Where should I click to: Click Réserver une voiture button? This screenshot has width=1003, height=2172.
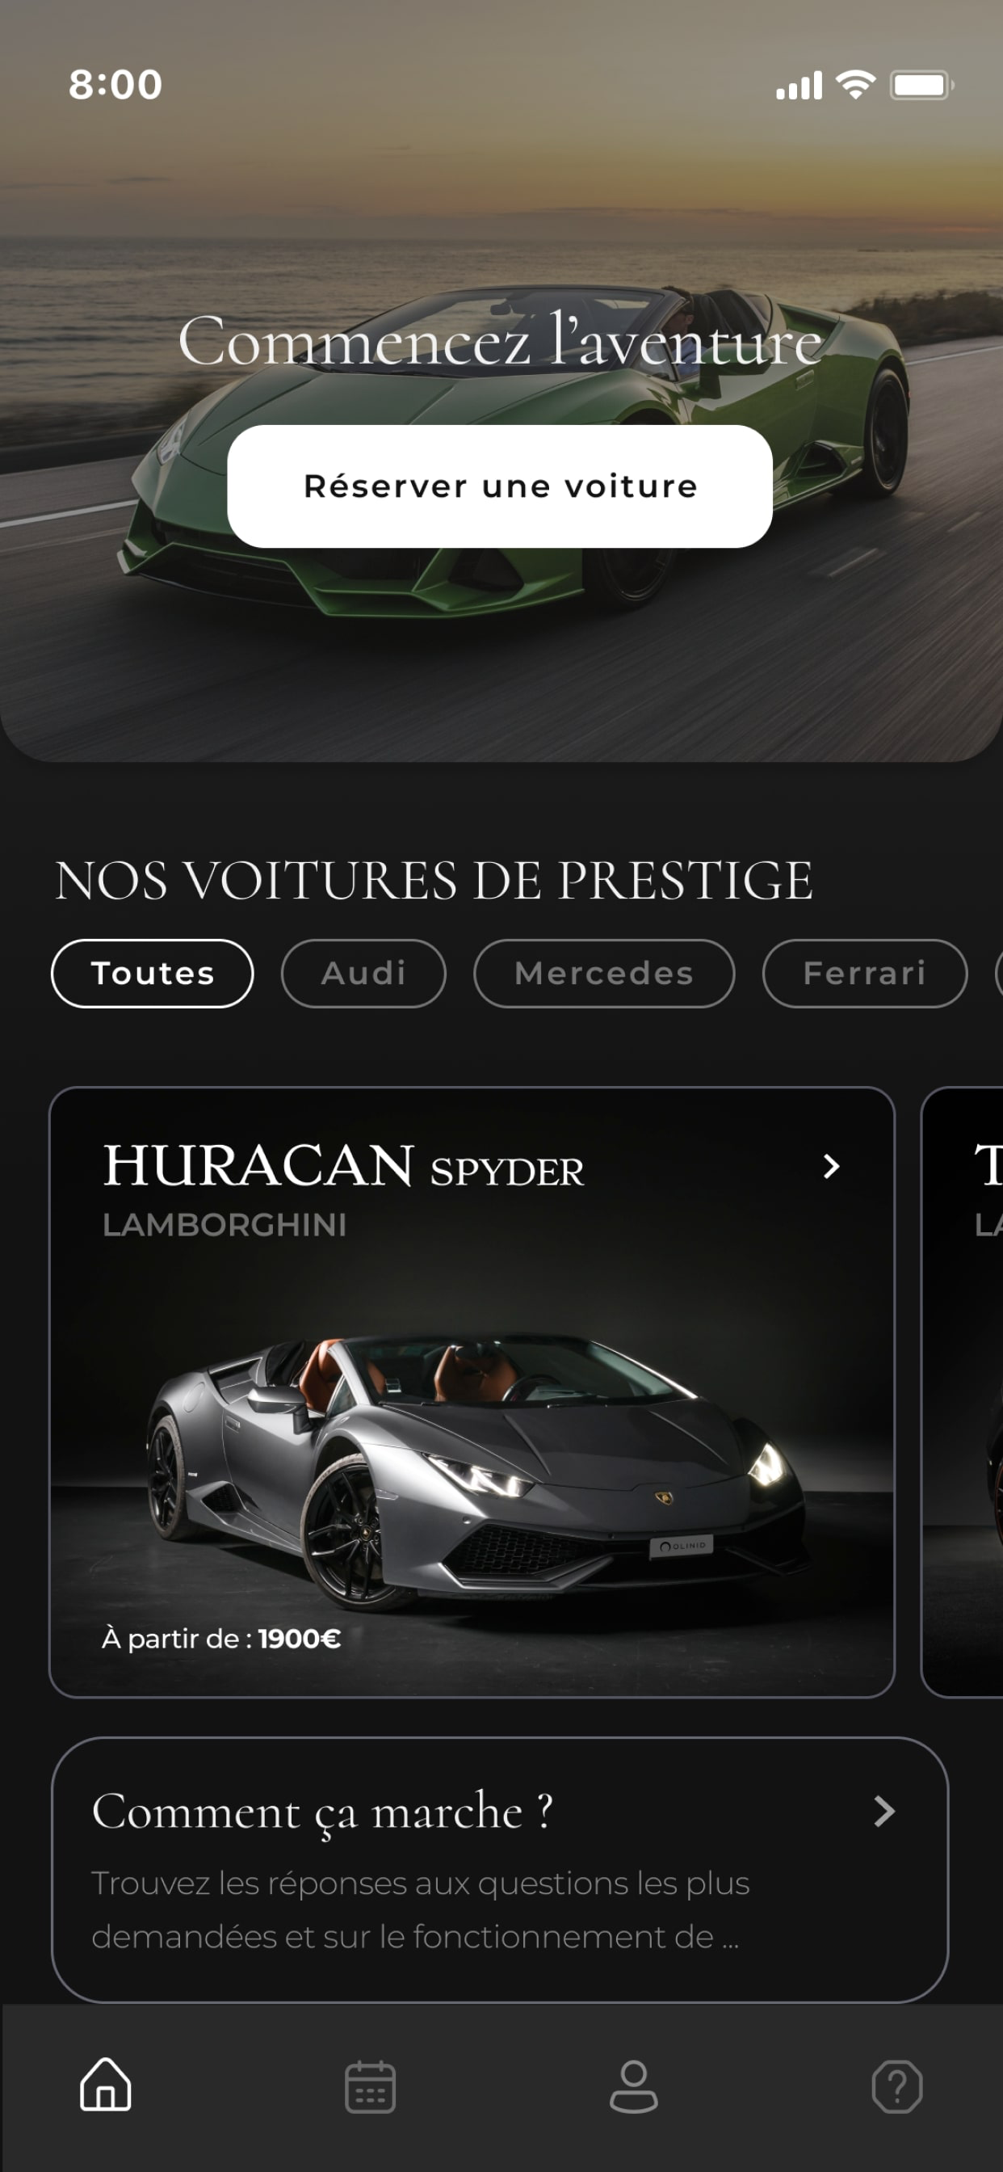tap(500, 486)
